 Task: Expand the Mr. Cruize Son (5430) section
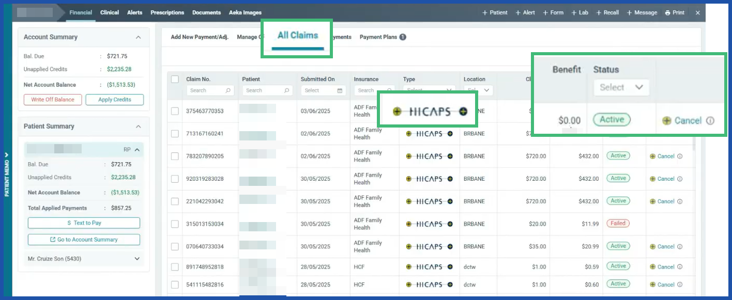(137, 259)
